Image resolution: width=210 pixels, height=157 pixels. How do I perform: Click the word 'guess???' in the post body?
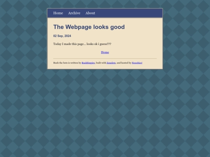click(105, 44)
